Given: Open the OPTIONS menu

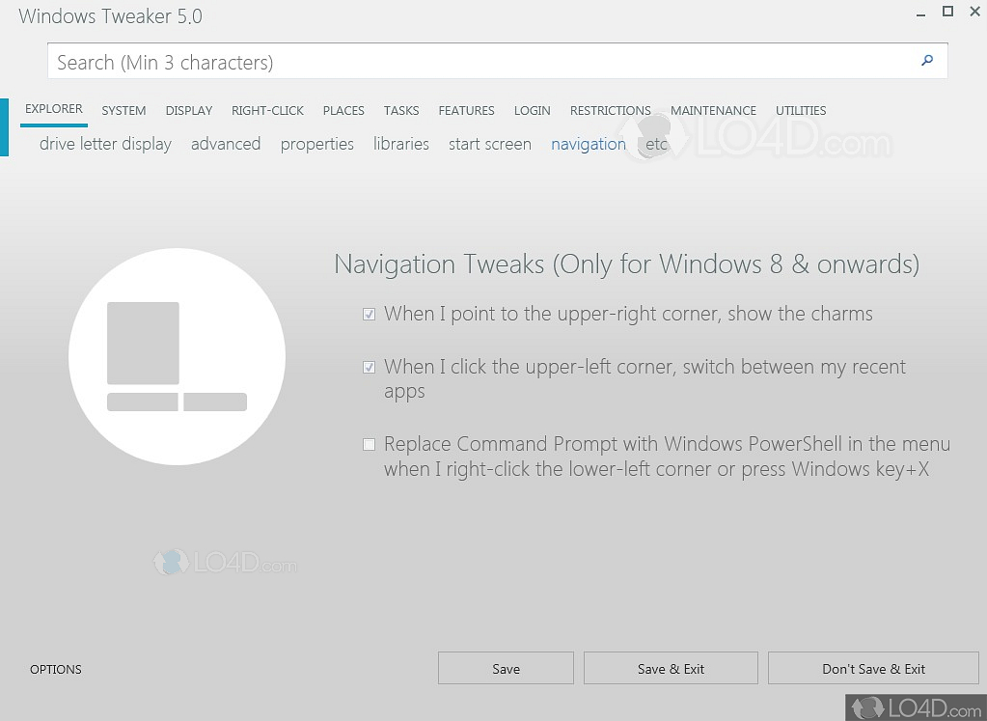Looking at the screenshot, I should [55, 669].
